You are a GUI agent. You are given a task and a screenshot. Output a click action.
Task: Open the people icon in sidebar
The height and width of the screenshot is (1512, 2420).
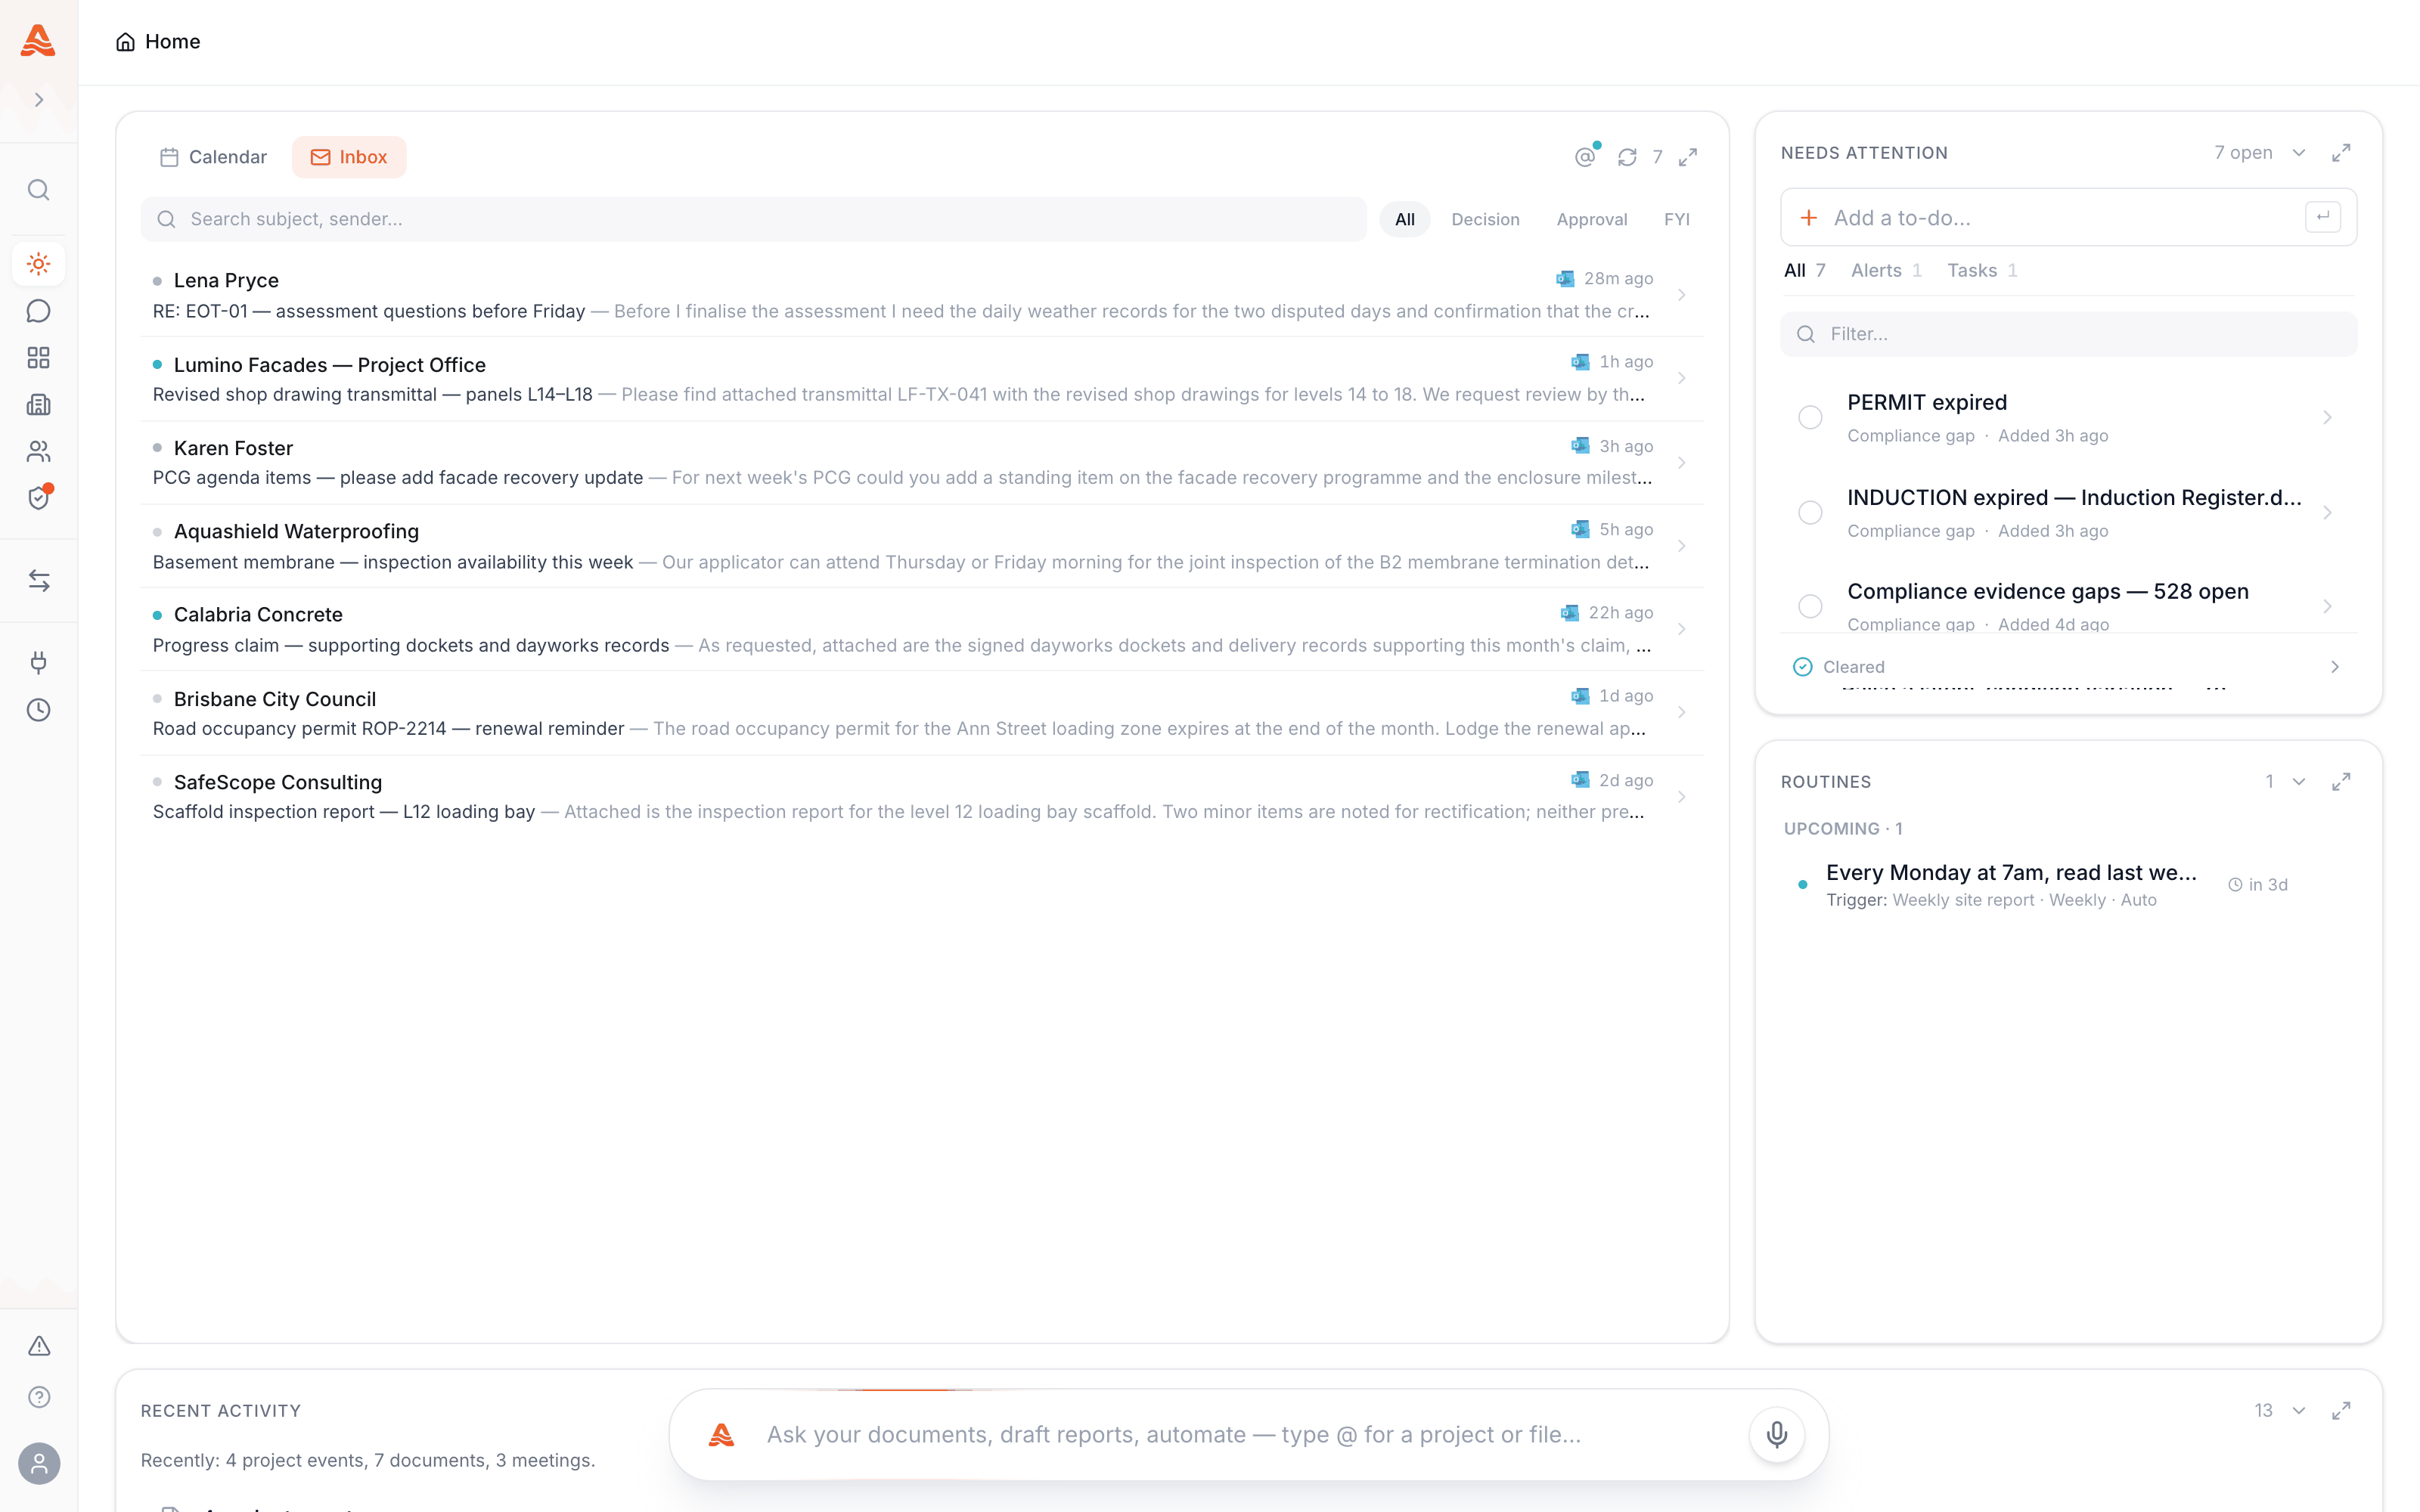coord(39,452)
